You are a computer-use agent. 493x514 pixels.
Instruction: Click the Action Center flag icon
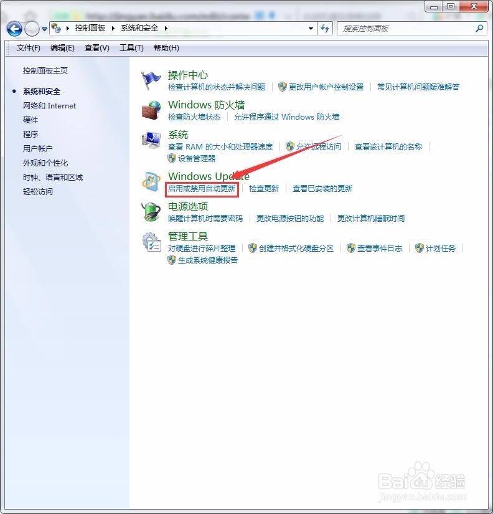click(x=151, y=80)
